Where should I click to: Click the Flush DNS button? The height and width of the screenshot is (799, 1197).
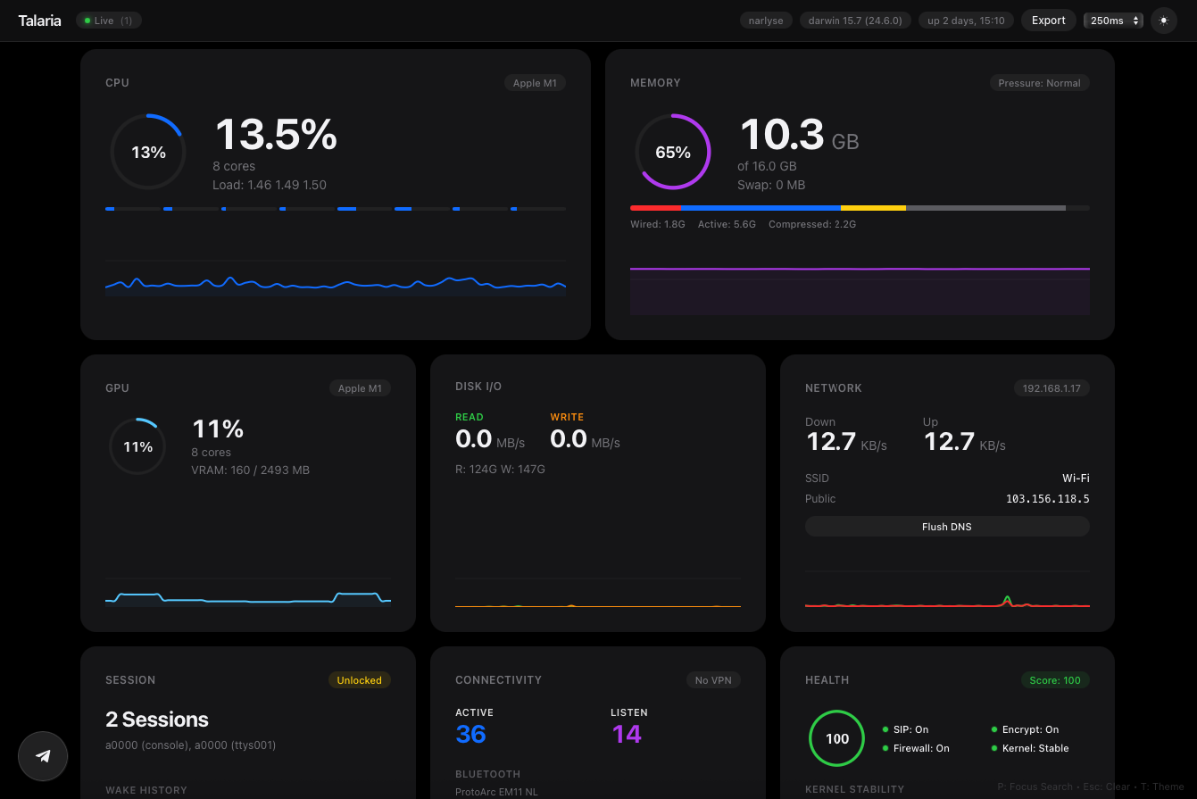(947, 527)
